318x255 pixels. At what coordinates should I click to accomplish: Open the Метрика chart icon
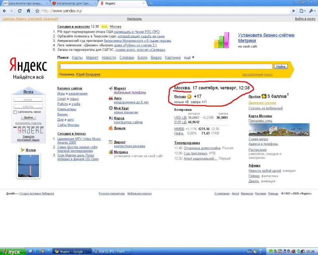(x=111, y=152)
